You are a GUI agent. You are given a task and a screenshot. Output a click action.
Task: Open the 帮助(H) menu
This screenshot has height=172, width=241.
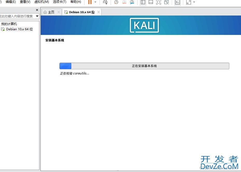[76, 2]
